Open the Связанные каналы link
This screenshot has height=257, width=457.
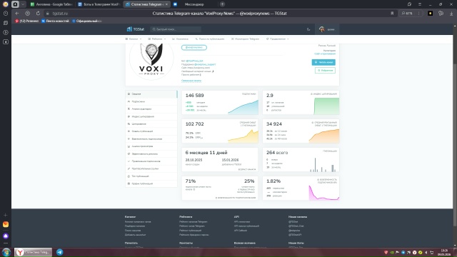click(x=191, y=81)
